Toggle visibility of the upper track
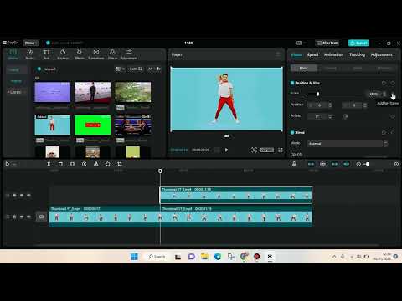The width and height of the screenshot is (402, 301). 22,196
